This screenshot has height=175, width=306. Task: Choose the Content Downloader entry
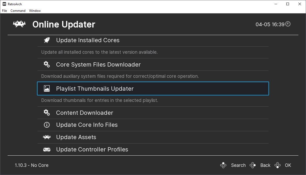click(x=85, y=113)
